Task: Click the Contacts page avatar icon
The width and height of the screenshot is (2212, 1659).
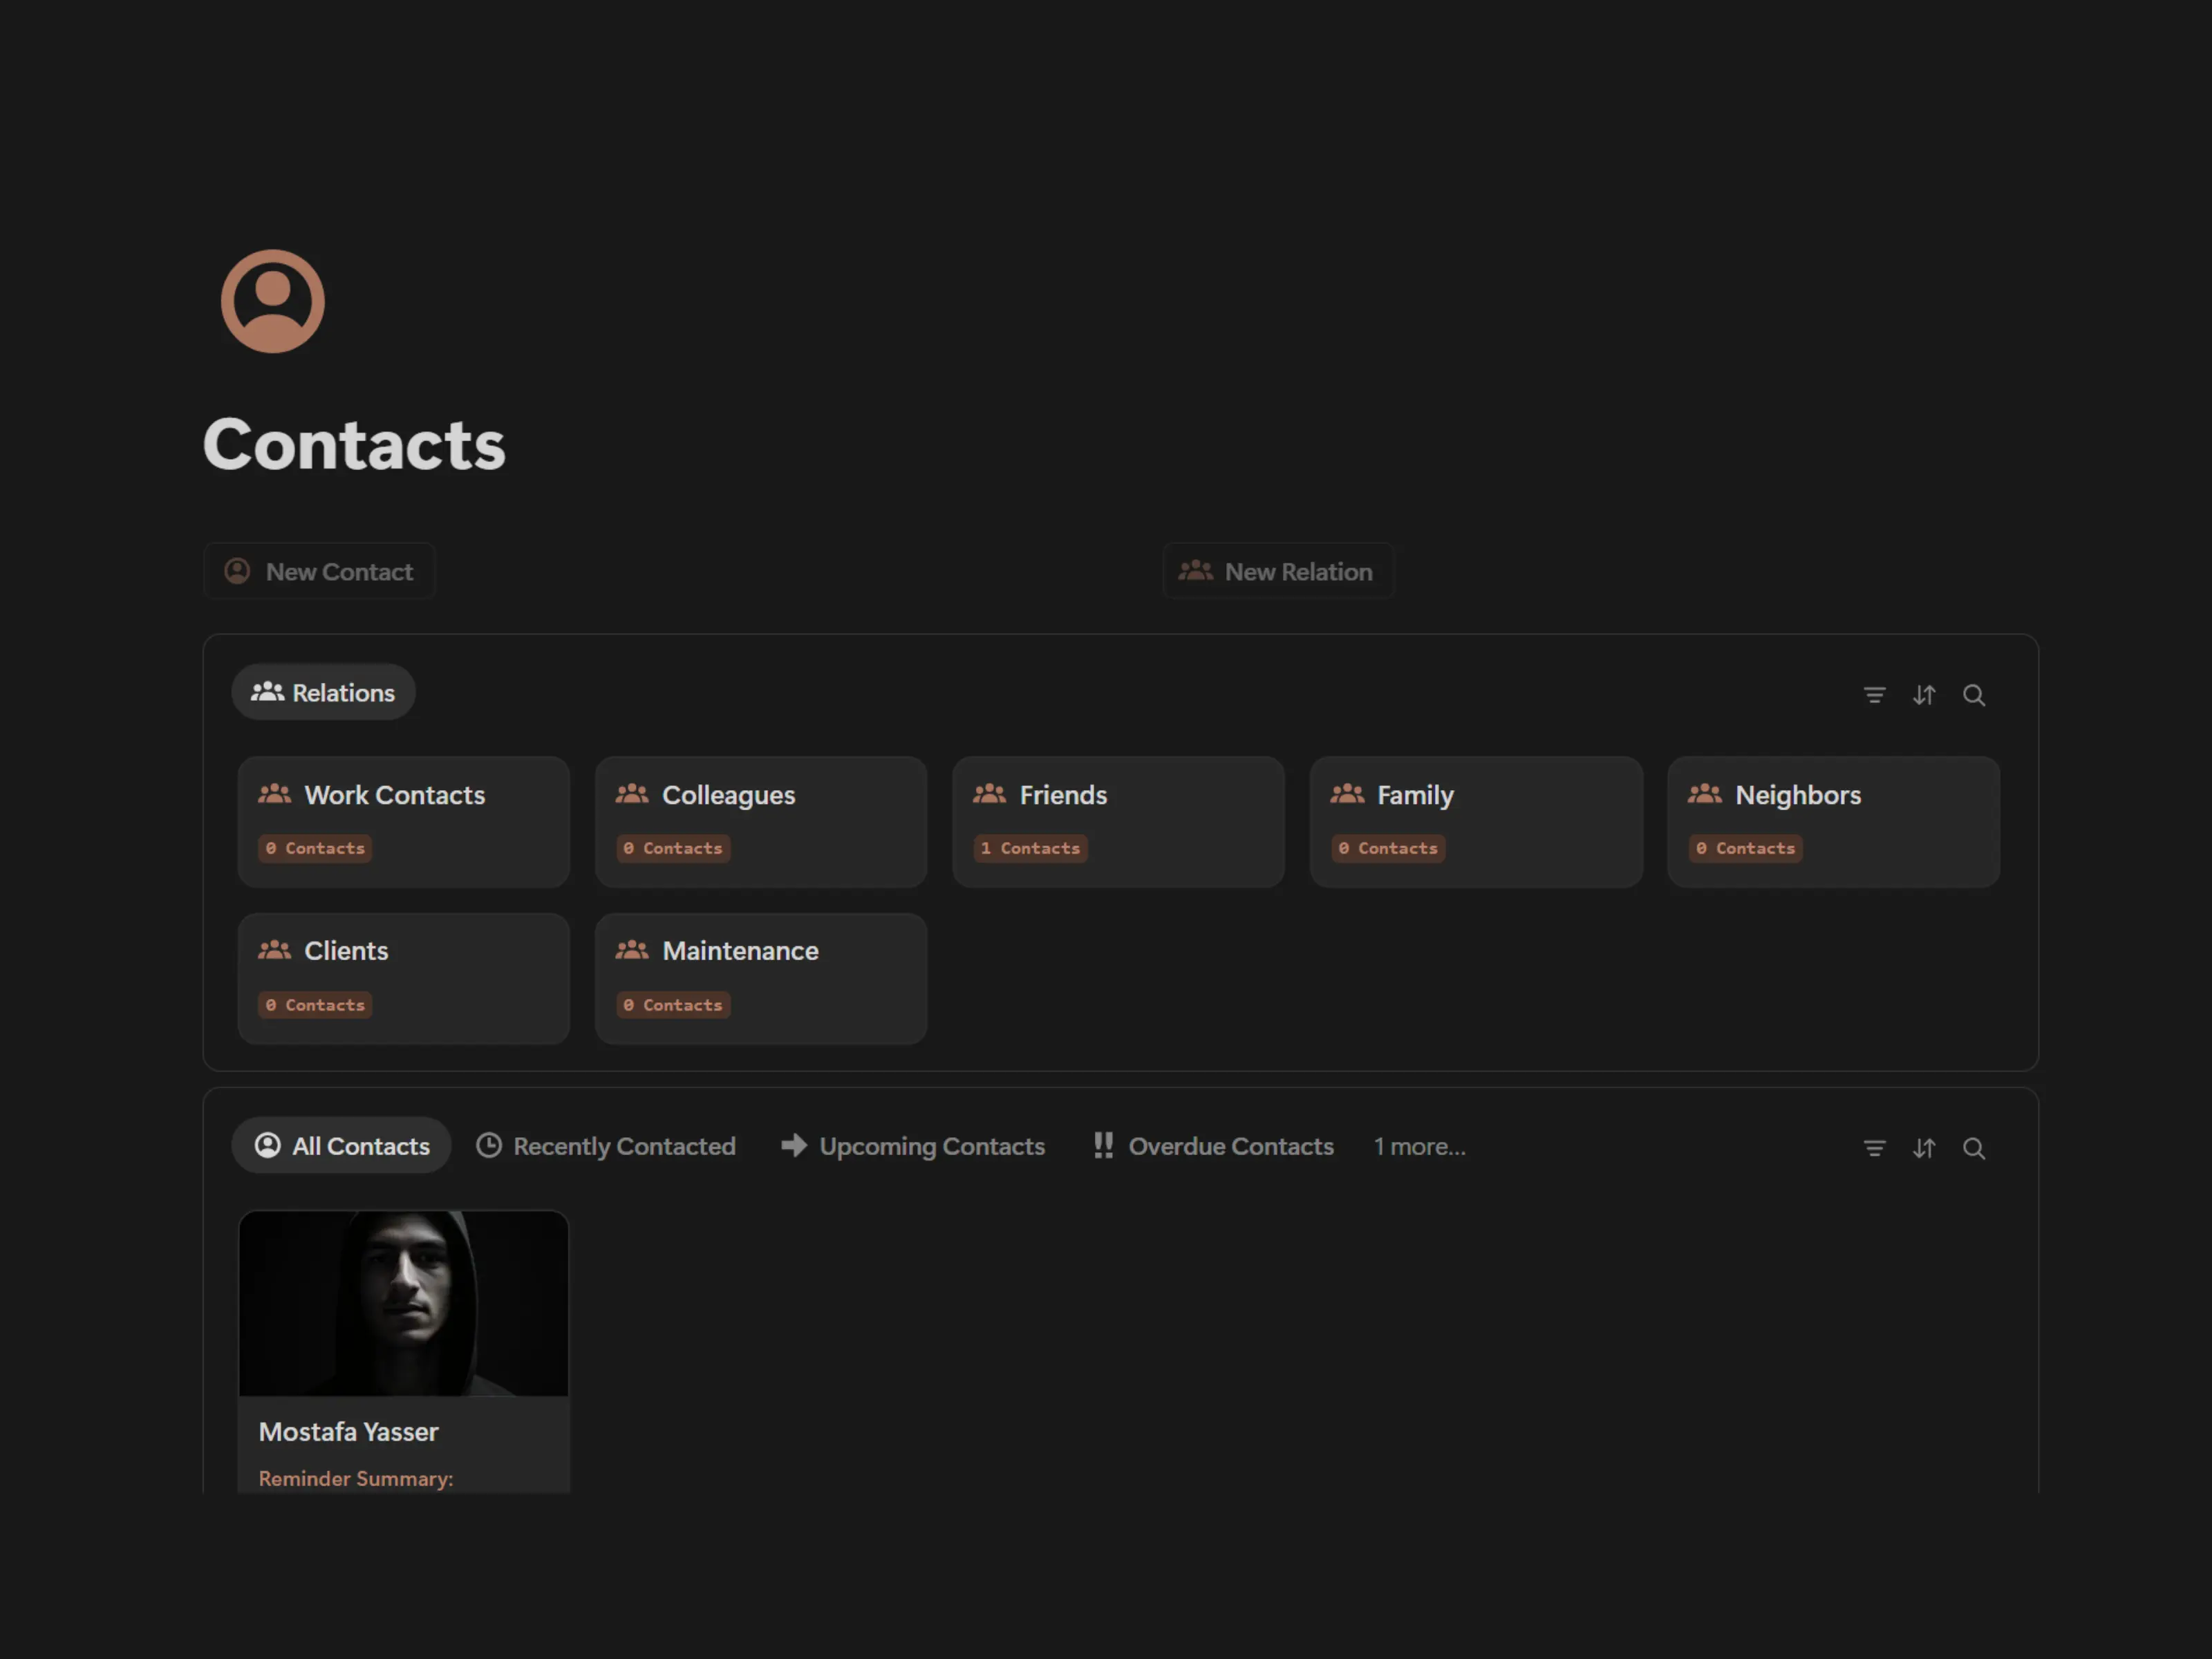Action: tap(272, 301)
